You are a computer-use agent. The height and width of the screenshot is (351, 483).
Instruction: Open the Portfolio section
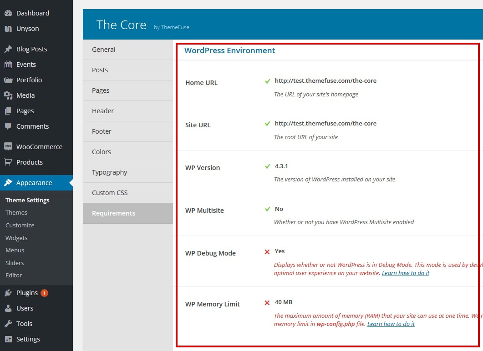(36, 80)
